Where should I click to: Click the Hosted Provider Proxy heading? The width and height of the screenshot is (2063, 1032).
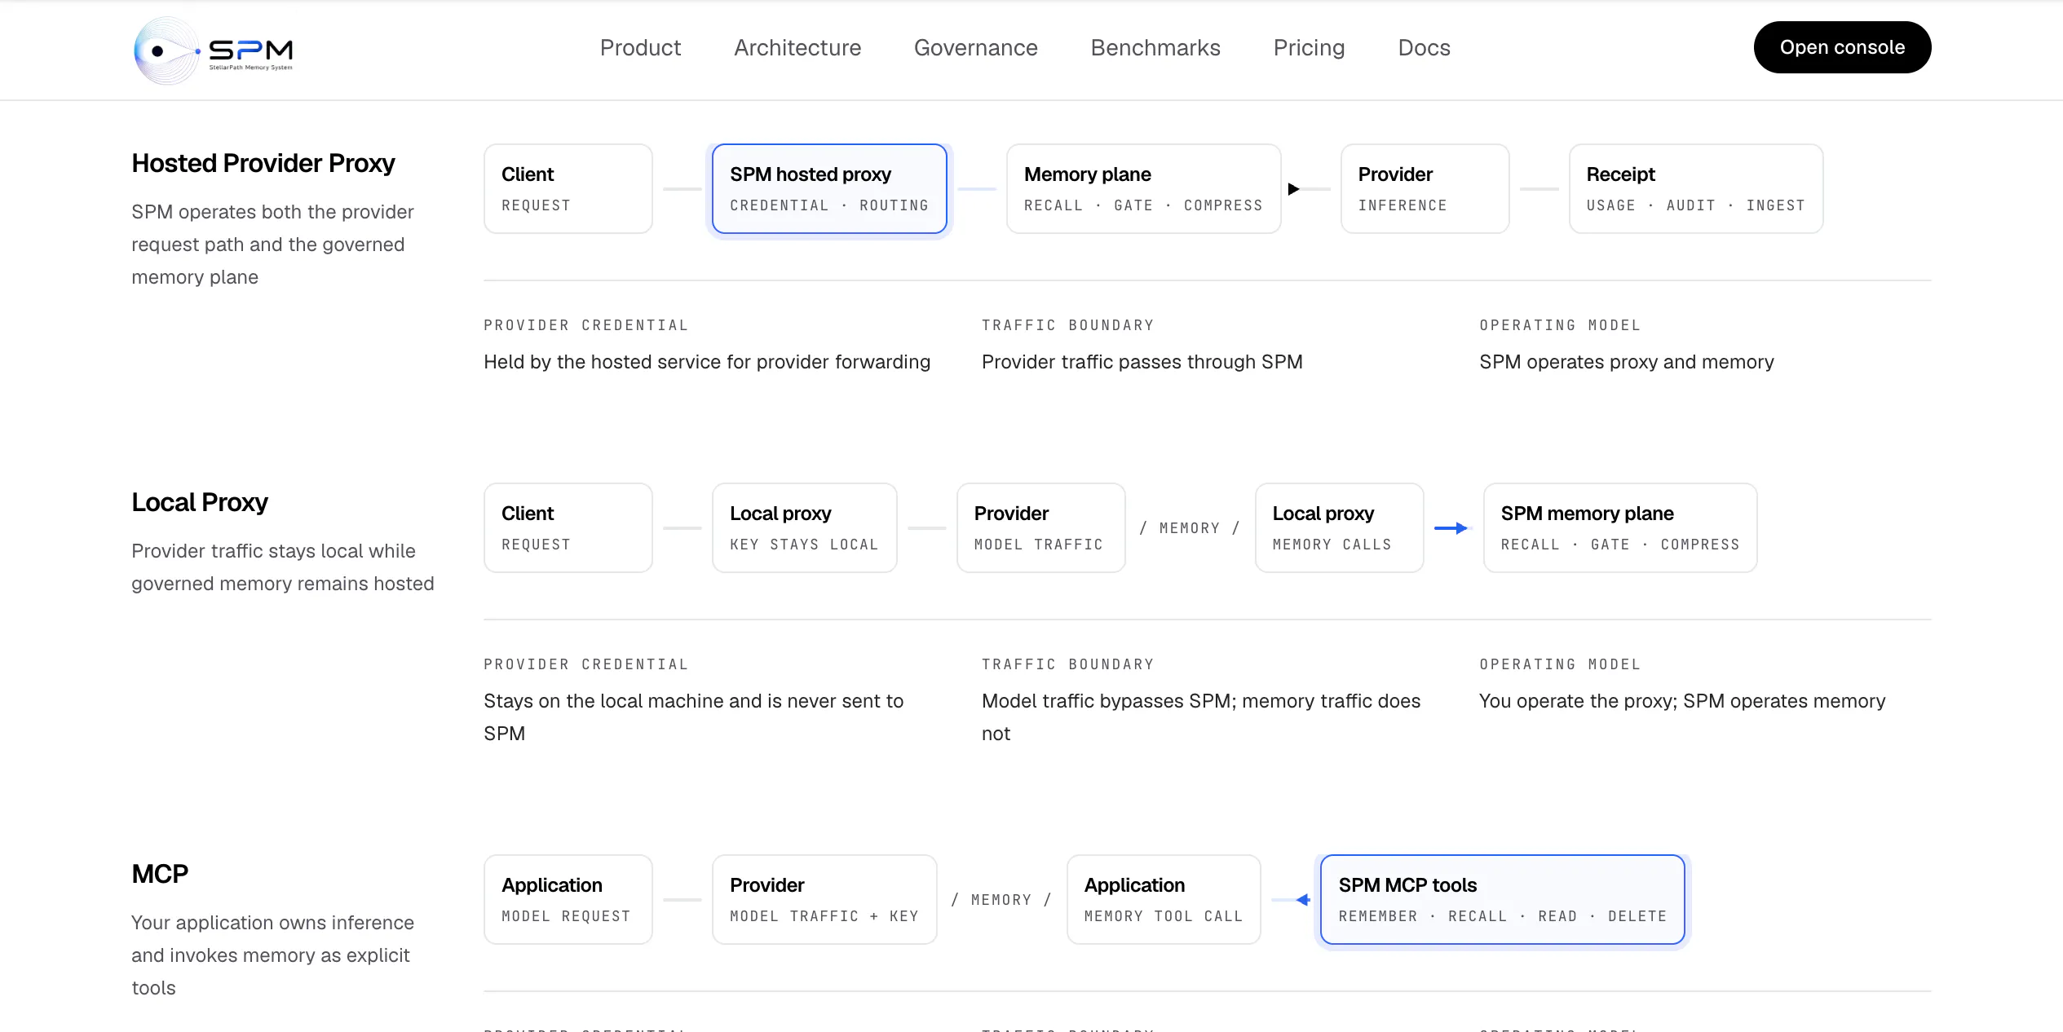click(263, 163)
